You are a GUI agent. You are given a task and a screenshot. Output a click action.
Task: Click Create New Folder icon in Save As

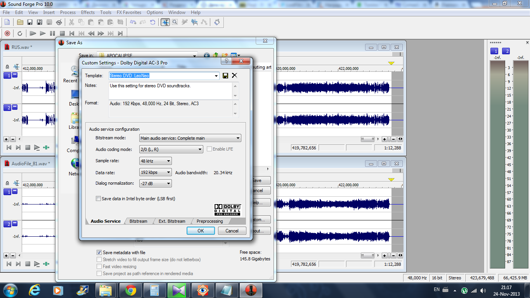tap(224, 55)
